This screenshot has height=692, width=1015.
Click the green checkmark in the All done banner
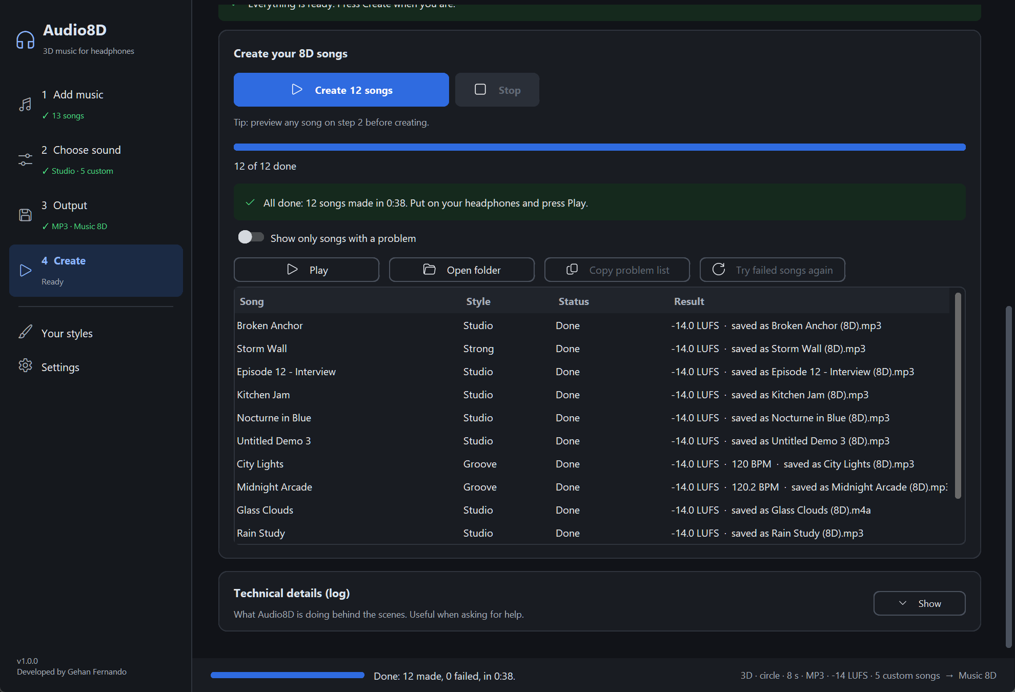(250, 202)
